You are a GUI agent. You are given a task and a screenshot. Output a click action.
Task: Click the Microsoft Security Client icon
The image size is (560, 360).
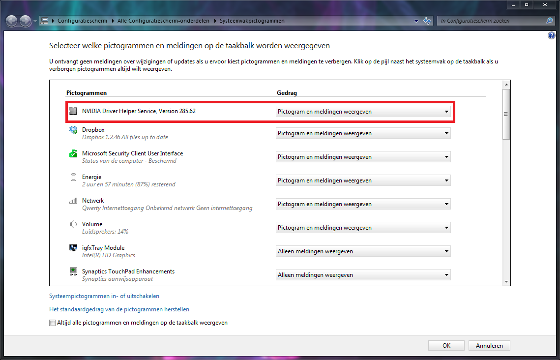[x=73, y=153]
